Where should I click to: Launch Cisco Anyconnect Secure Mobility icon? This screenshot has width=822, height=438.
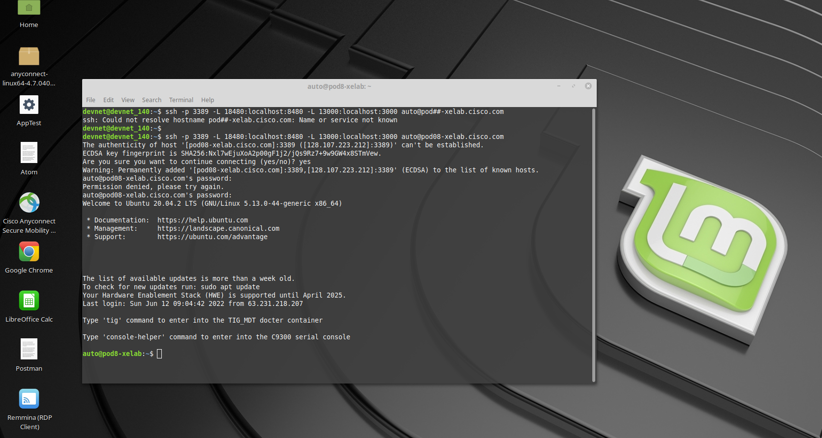click(29, 202)
